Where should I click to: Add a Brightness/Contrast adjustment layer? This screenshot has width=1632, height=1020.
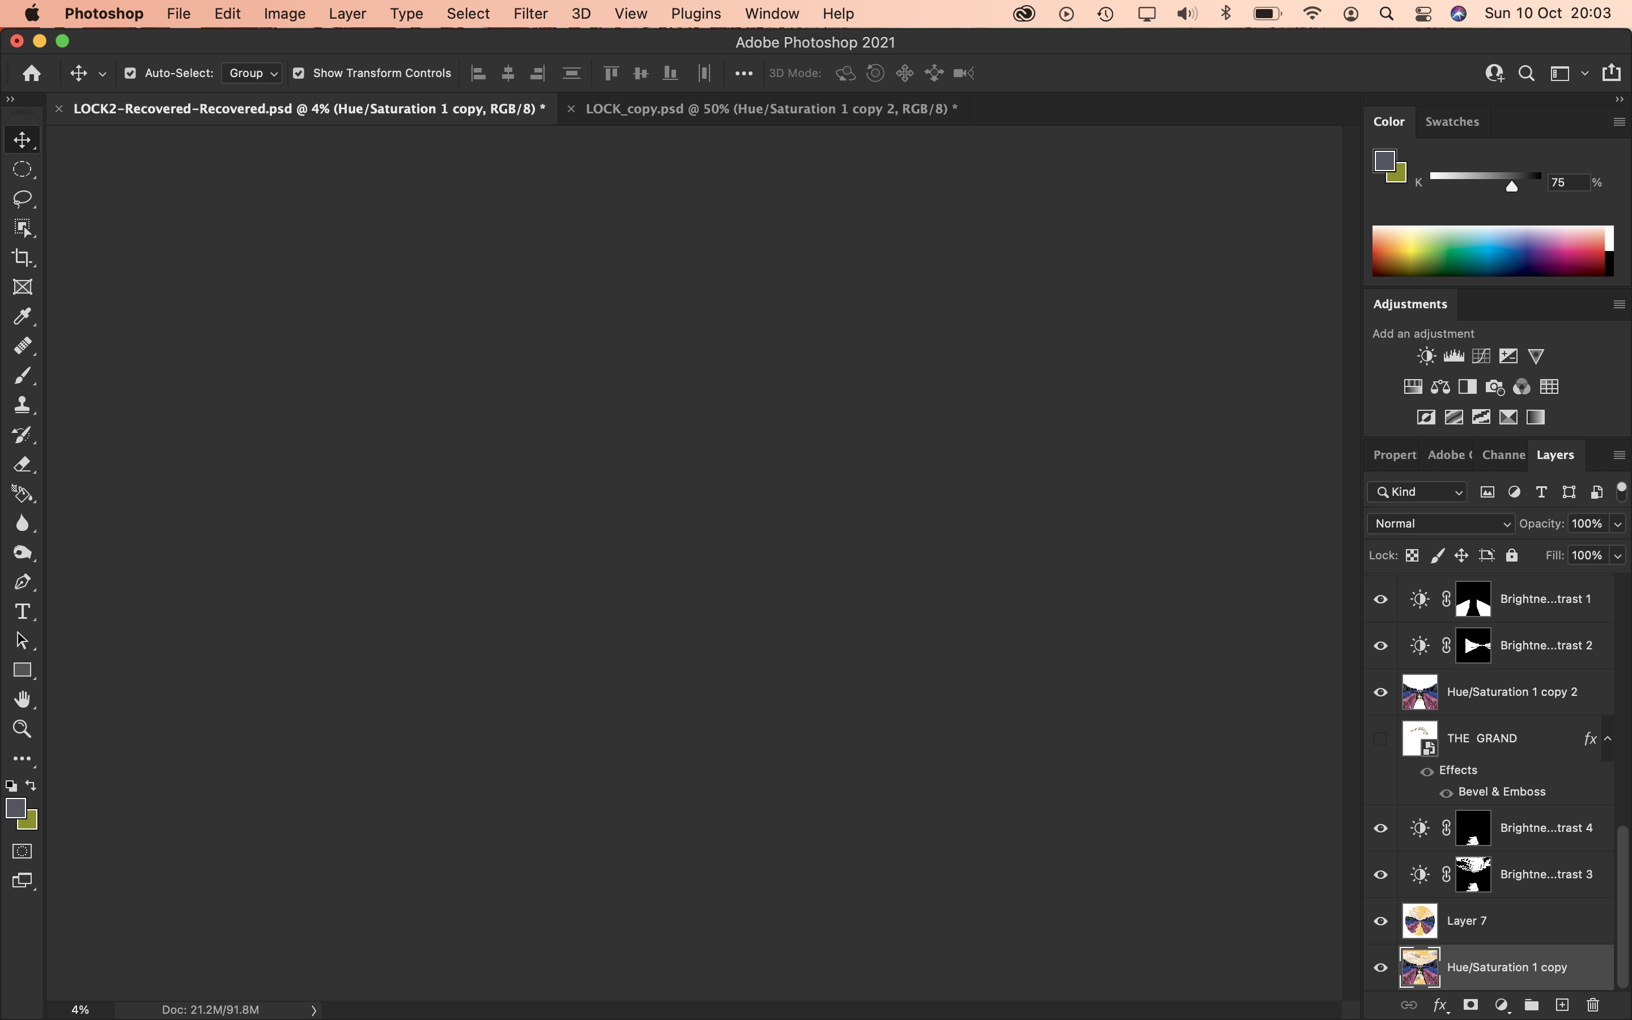coord(1426,355)
